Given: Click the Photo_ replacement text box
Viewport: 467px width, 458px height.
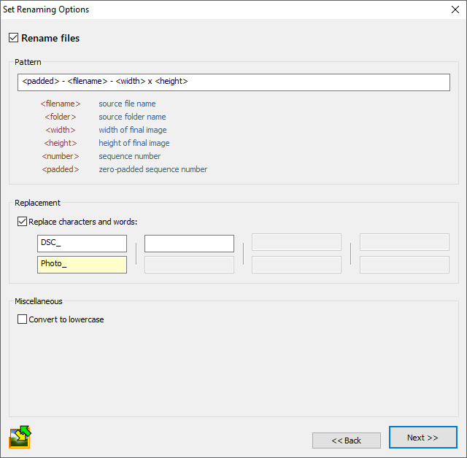Looking at the screenshot, I should click(82, 264).
